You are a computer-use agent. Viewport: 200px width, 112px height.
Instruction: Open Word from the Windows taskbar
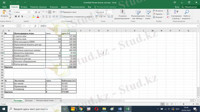pos(120,109)
